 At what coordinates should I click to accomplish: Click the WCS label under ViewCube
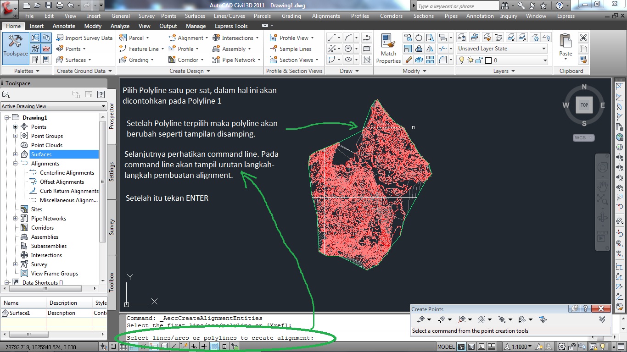[584, 137]
